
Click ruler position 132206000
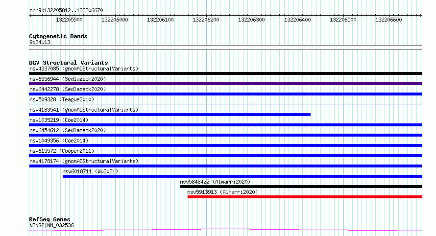coord(115,20)
